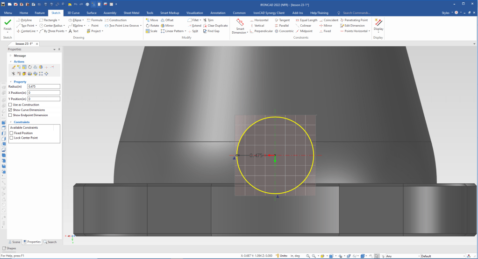The width and height of the screenshot is (478, 259).
Task: Open the Rectangle tool dropdown arrow
Action: coord(59,20)
